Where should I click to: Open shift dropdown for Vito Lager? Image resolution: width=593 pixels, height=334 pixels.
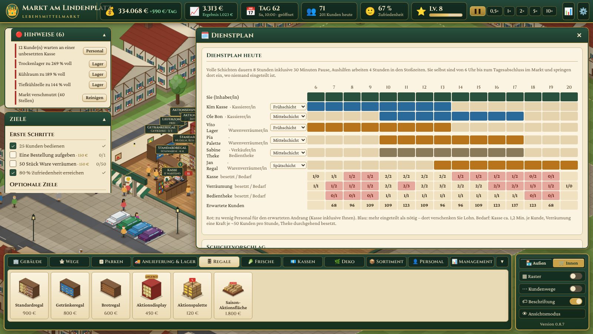(x=288, y=128)
